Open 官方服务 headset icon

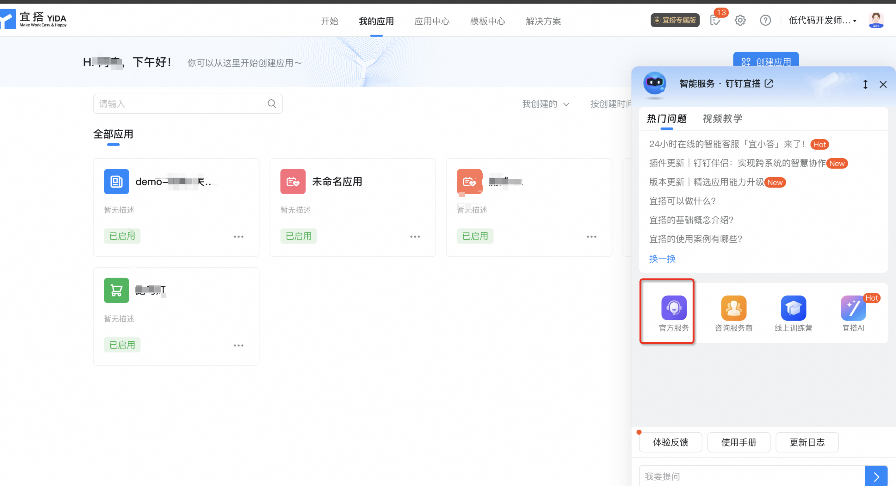pyautogui.click(x=674, y=308)
